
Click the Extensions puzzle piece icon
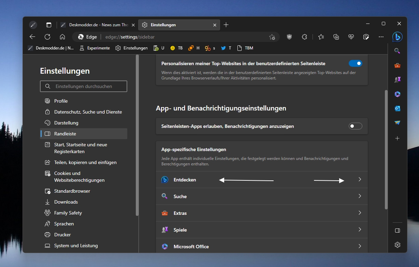point(304,37)
